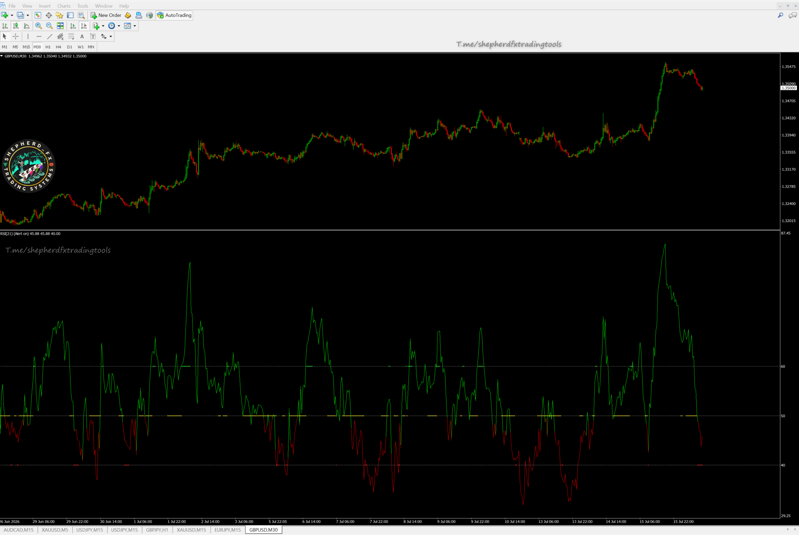Switch timeframe to M5
The width and height of the screenshot is (799, 535).
[x=15, y=47]
